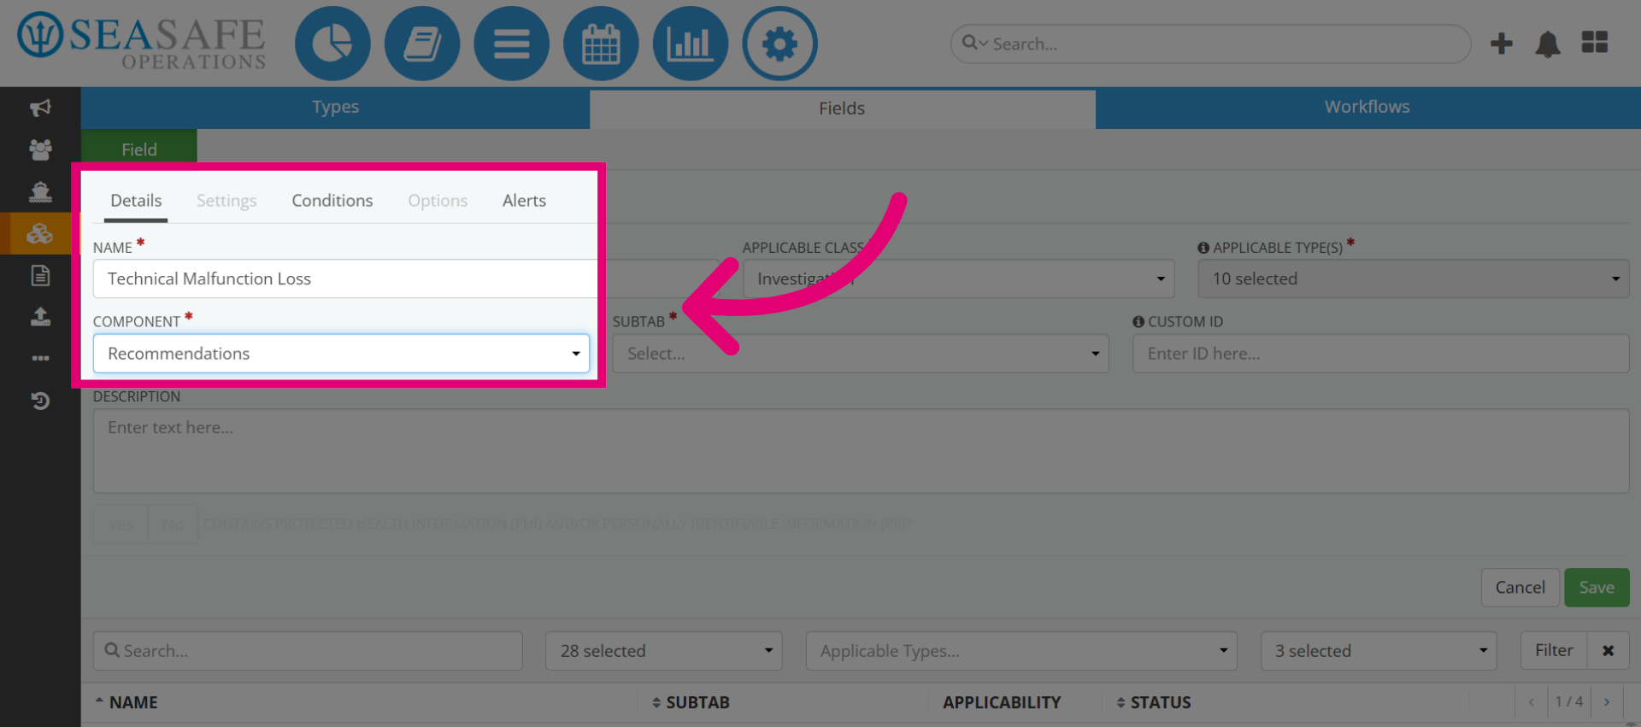
Task: Click the Applicable Type(s) info icon
Action: pyautogui.click(x=1203, y=248)
